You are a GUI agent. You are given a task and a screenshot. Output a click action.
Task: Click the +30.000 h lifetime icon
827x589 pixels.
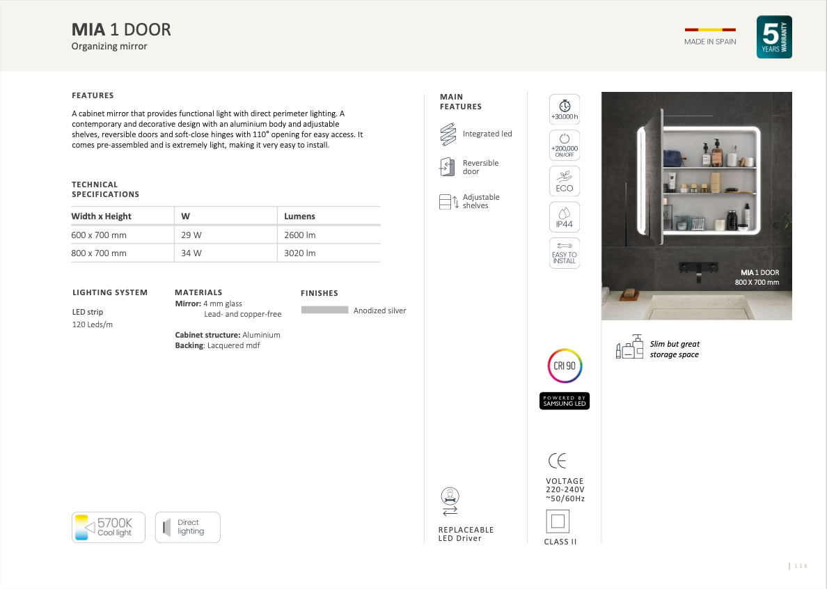point(565,110)
